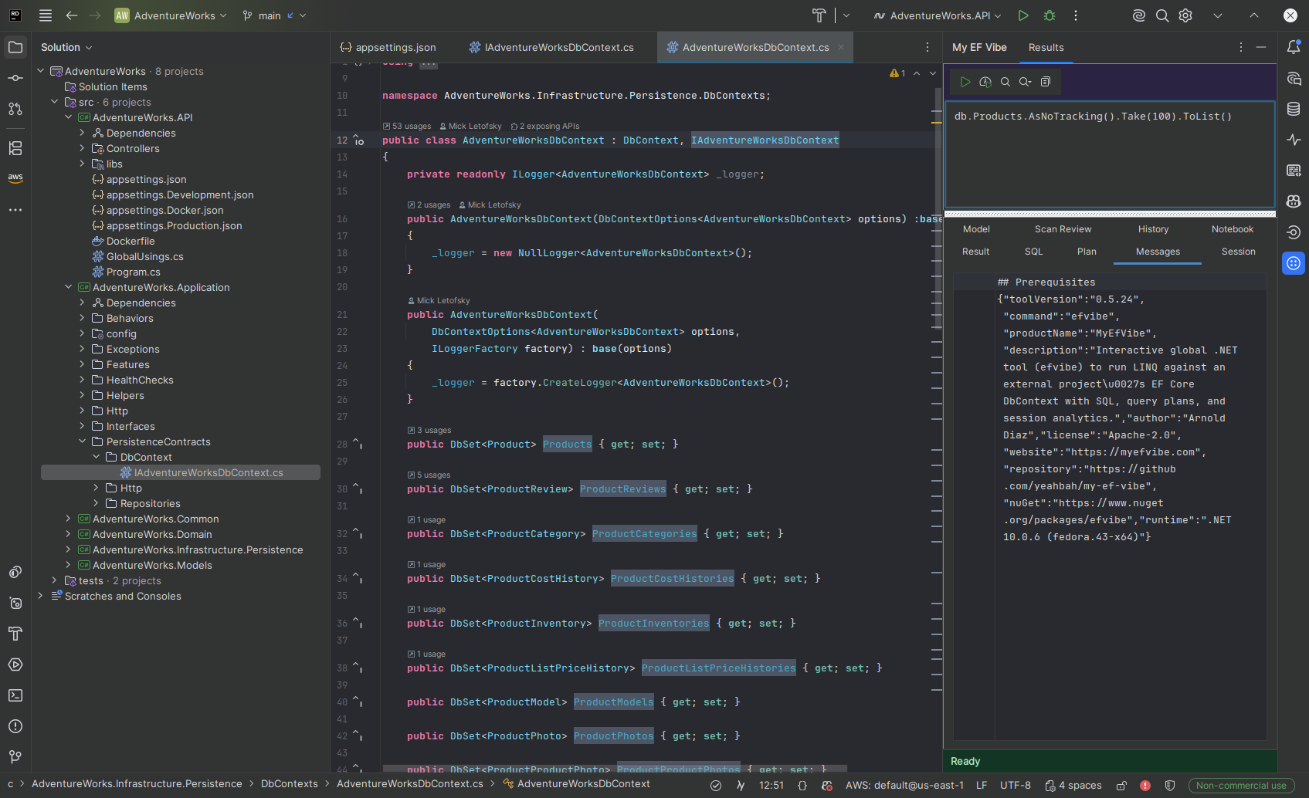Click the run-with-timing icon in My EF Vibe toolbar
1309x798 pixels.
985,82
